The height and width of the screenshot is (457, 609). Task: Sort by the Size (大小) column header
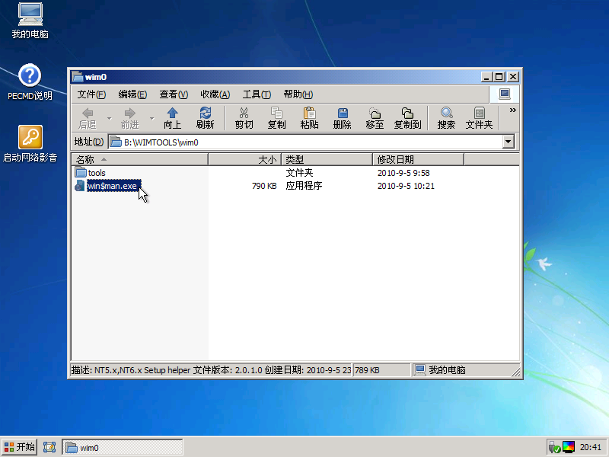244,159
